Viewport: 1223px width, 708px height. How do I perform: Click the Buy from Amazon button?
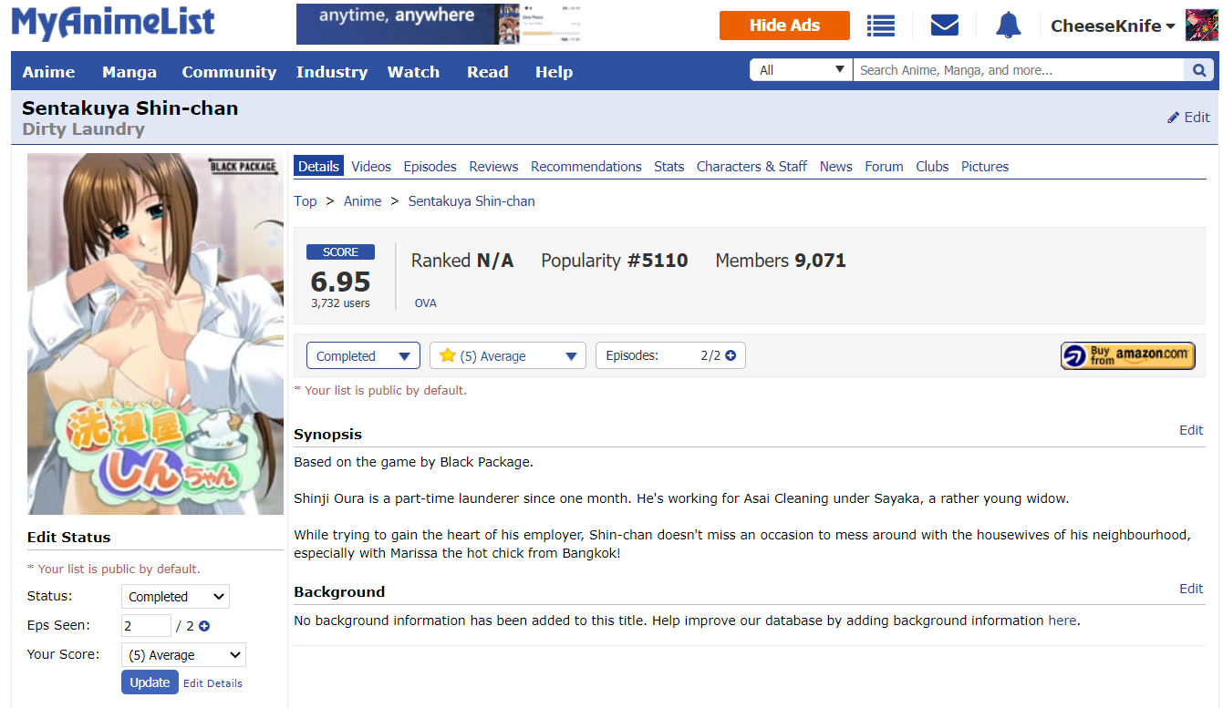pyautogui.click(x=1127, y=355)
